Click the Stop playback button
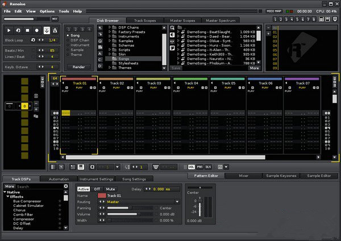Screen dimensions: 341x241 click(28, 30)
